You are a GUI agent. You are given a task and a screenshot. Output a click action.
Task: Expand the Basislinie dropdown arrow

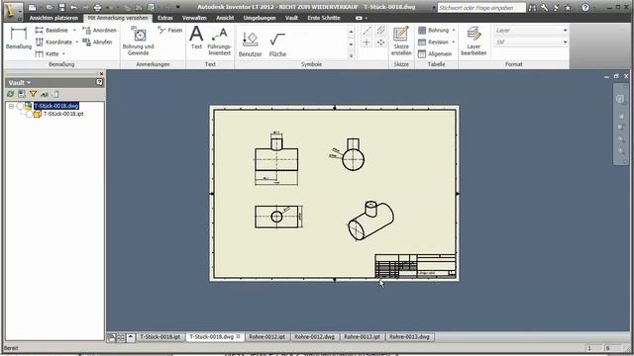click(x=74, y=31)
